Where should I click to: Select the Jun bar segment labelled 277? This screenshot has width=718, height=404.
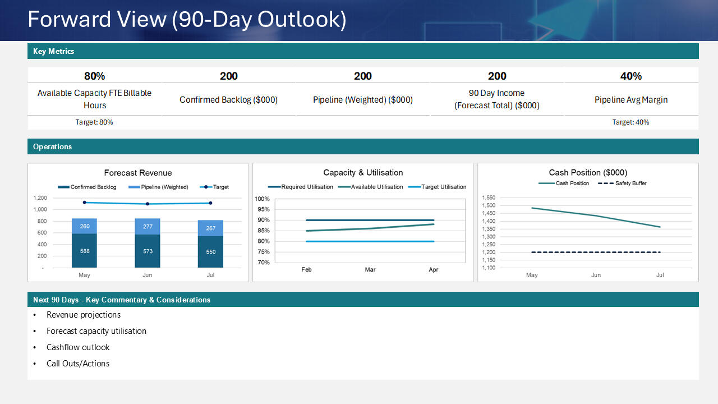(148, 226)
